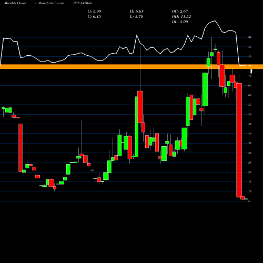Click the 'Monthly Charts' title text

(15, 3)
